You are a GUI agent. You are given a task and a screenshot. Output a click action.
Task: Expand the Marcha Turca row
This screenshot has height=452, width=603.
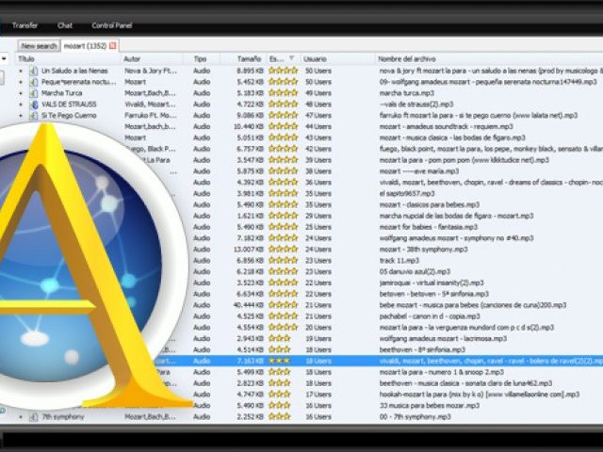(21, 93)
